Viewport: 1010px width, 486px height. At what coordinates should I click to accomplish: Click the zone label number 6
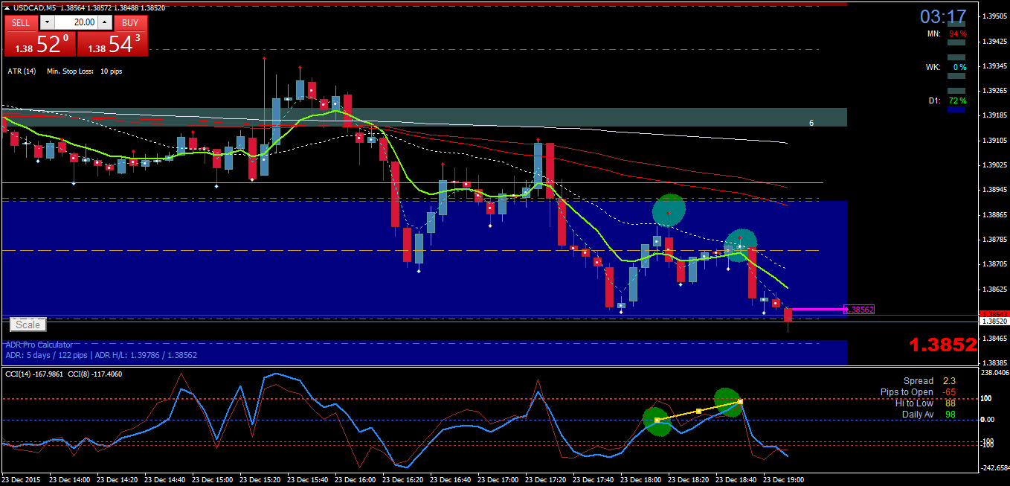tap(811, 123)
